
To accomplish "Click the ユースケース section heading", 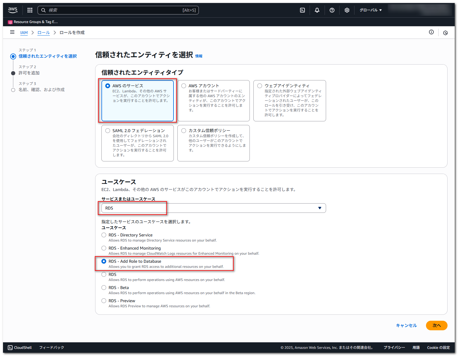I will point(119,182).
